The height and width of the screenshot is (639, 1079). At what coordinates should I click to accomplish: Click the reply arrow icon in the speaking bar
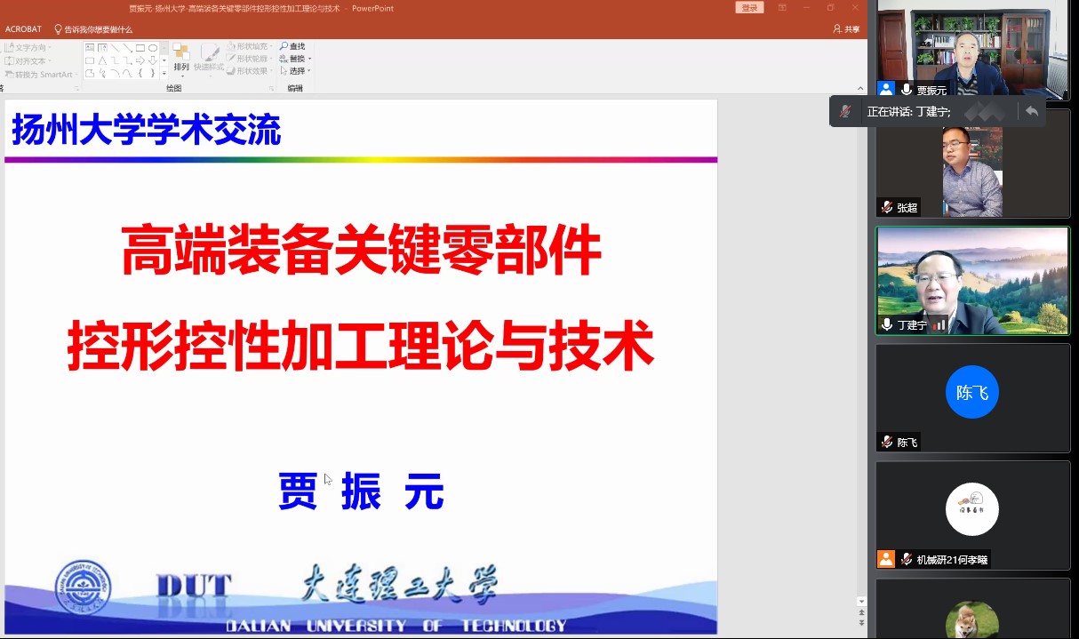[x=1031, y=111]
